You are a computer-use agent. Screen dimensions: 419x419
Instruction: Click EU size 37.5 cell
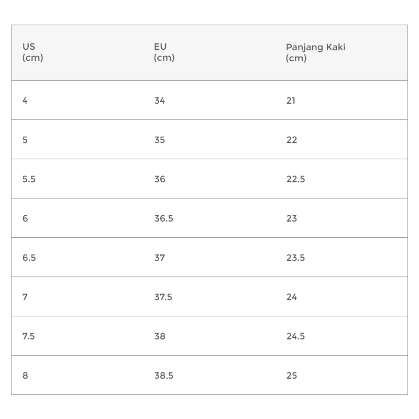[x=163, y=297]
